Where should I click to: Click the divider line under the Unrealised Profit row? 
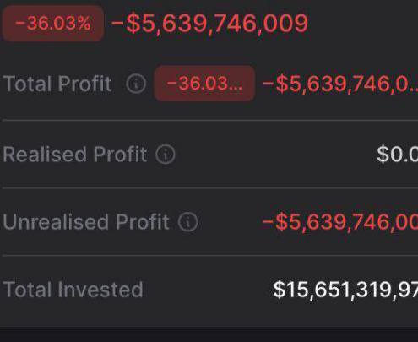coord(210,255)
